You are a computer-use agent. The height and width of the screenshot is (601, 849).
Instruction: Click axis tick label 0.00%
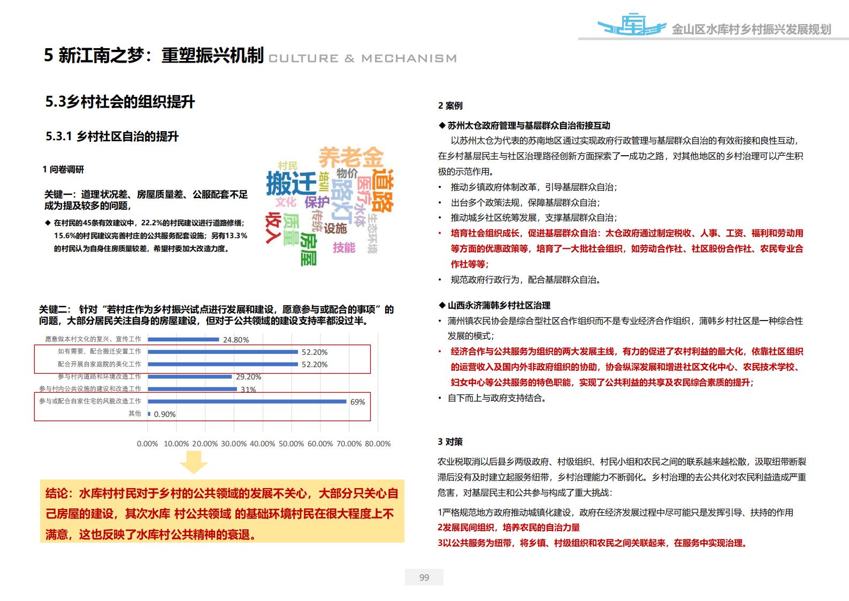tap(148, 444)
